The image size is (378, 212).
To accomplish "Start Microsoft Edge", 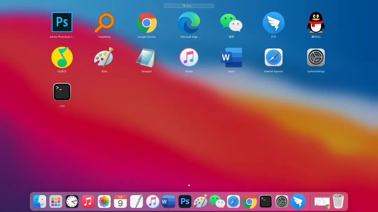I will [x=189, y=23].
